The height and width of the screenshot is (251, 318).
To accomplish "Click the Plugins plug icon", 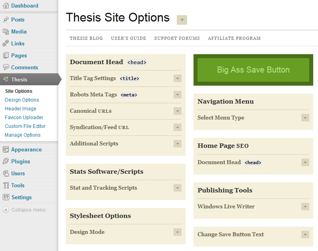I will (6, 161).
